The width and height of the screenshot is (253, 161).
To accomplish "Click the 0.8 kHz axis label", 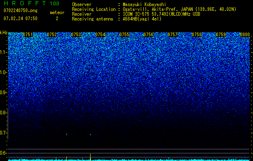I will click(x=3, y=113).
